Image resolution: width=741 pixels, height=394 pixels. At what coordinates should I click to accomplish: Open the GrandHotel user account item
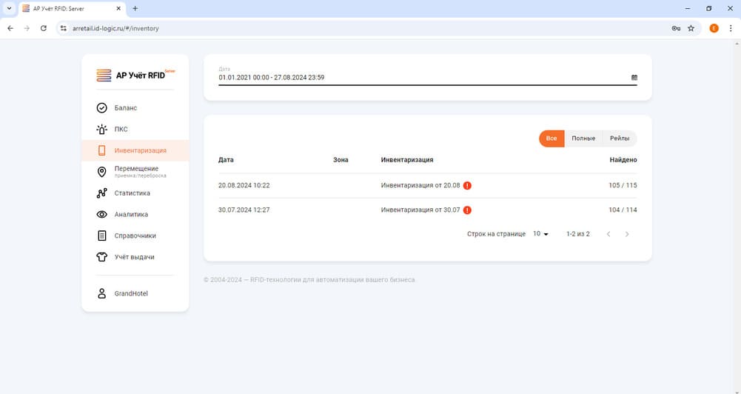pyautogui.click(x=130, y=294)
